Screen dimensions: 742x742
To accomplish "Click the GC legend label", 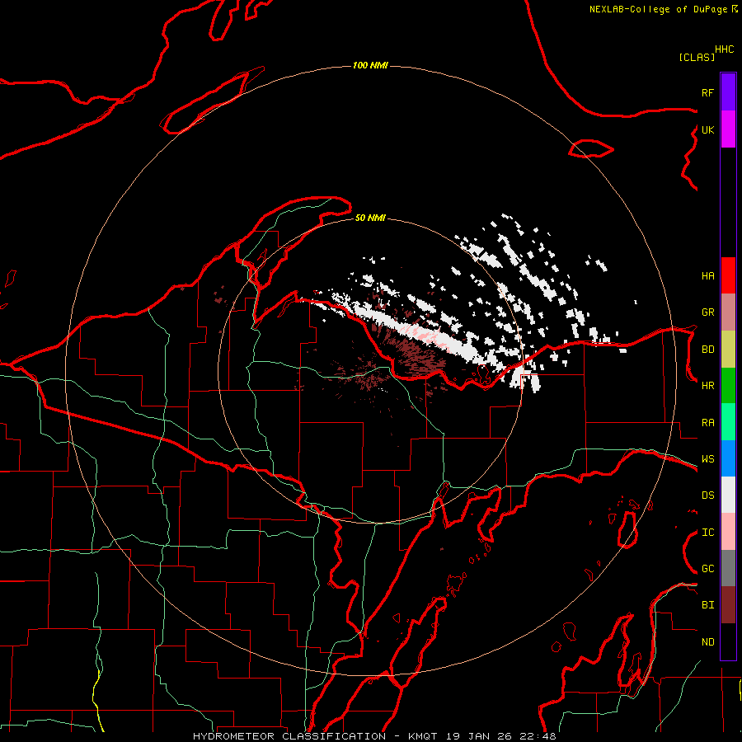I will pos(707,569).
